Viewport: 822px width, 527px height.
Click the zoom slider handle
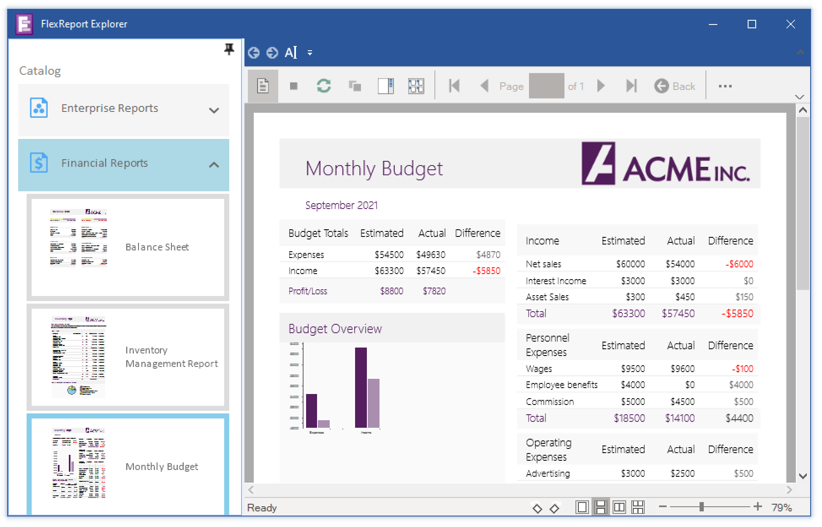pos(701,507)
